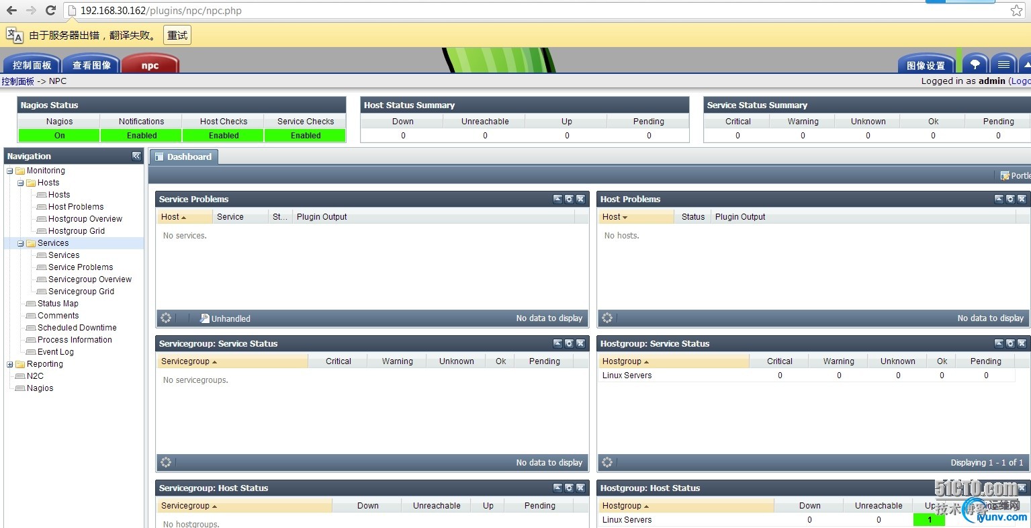1031x528 pixels.
Task: Refresh Hostgroup: Service Status grid
Action: click(x=607, y=462)
